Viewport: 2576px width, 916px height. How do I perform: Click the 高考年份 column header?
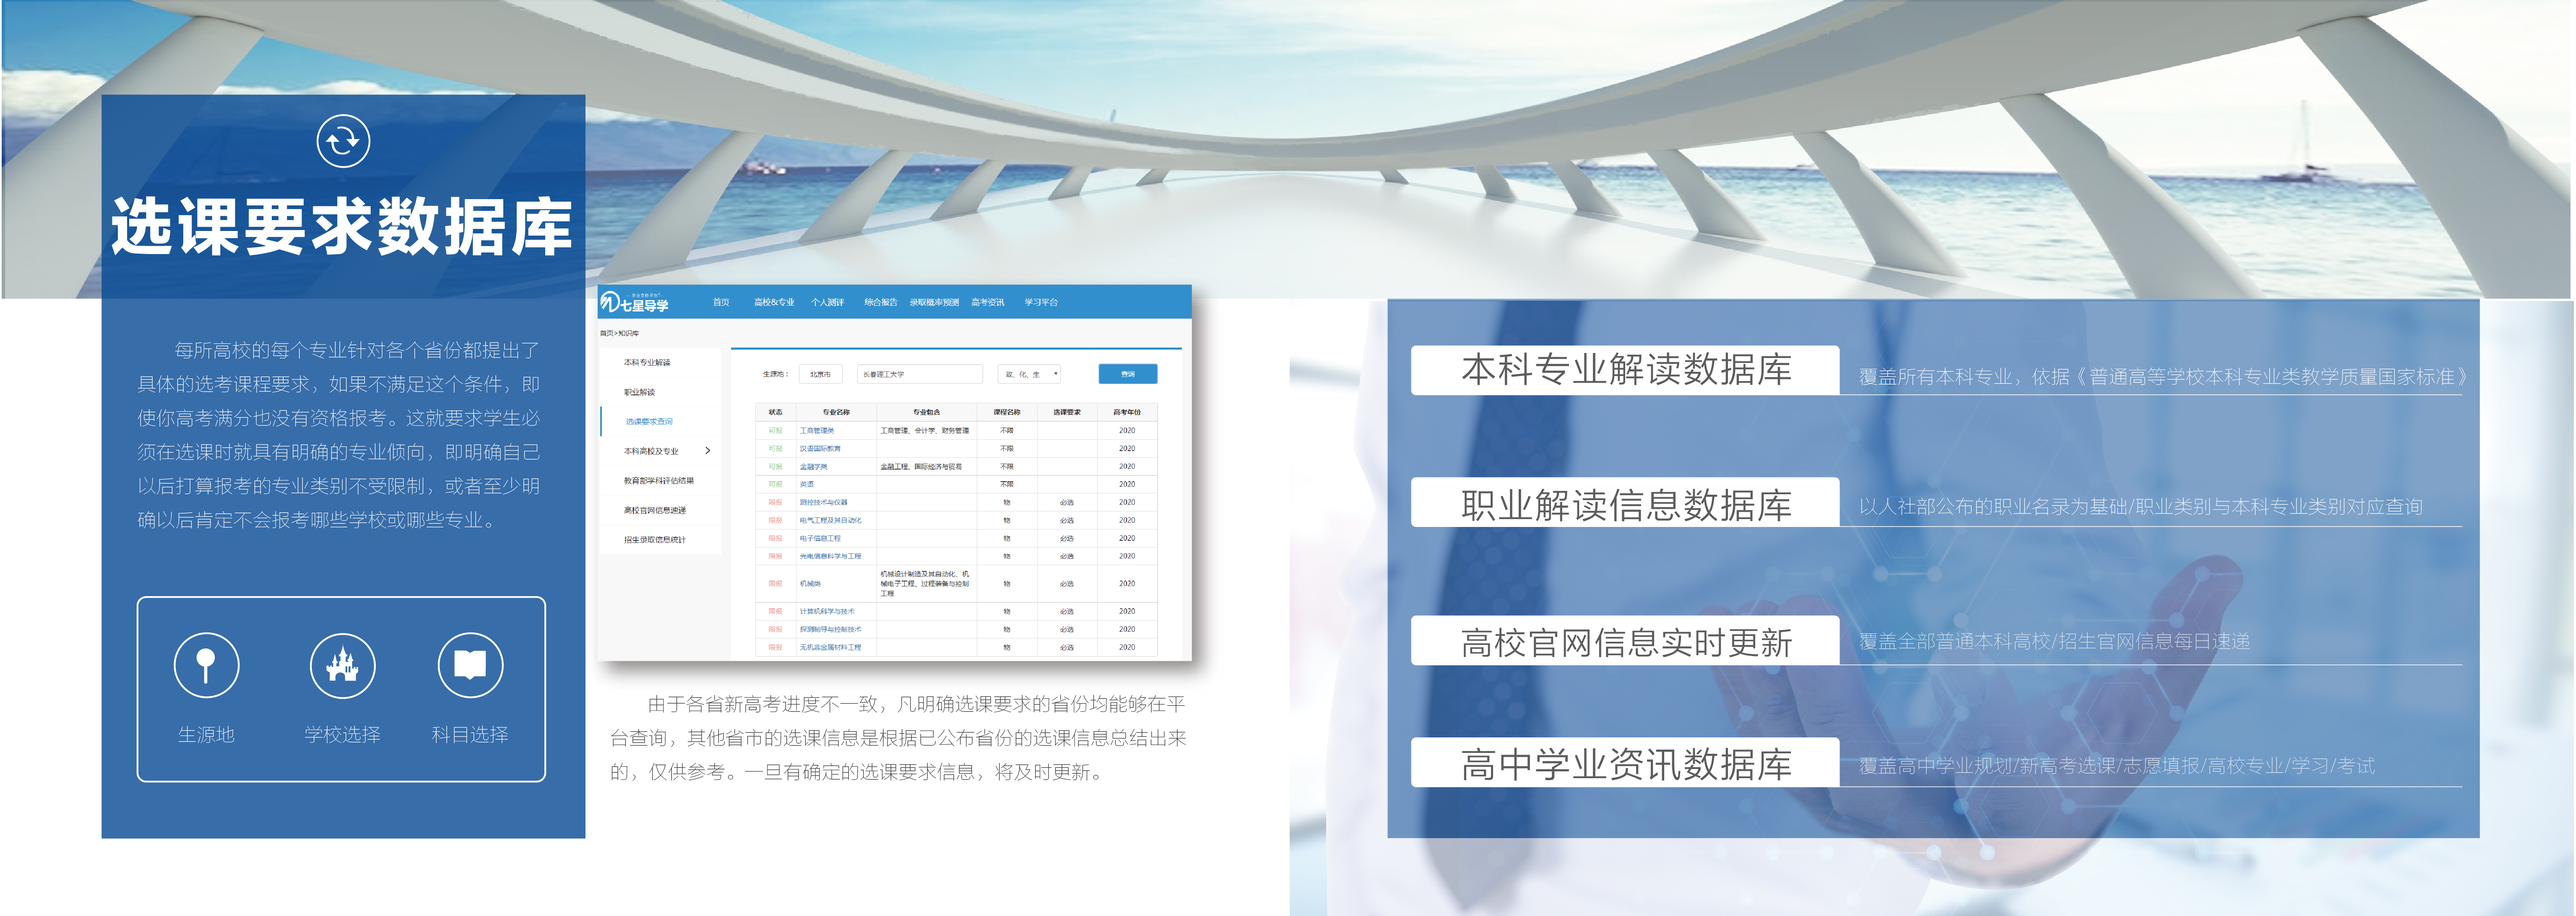1127,412
